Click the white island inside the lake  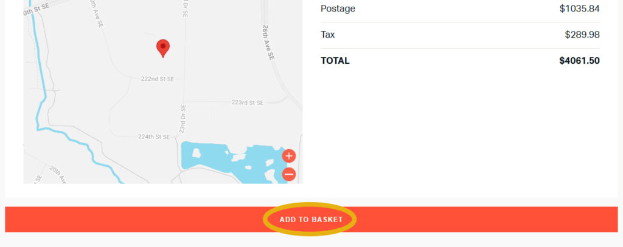pos(197,154)
